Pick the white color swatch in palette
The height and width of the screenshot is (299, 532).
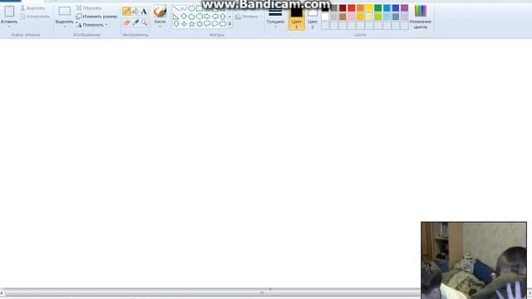[325, 17]
